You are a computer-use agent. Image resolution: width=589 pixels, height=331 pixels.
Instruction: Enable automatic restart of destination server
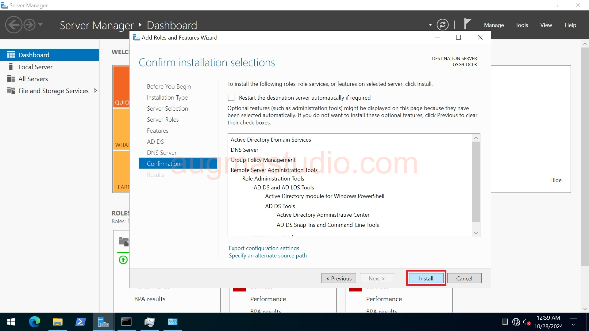(231, 97)
